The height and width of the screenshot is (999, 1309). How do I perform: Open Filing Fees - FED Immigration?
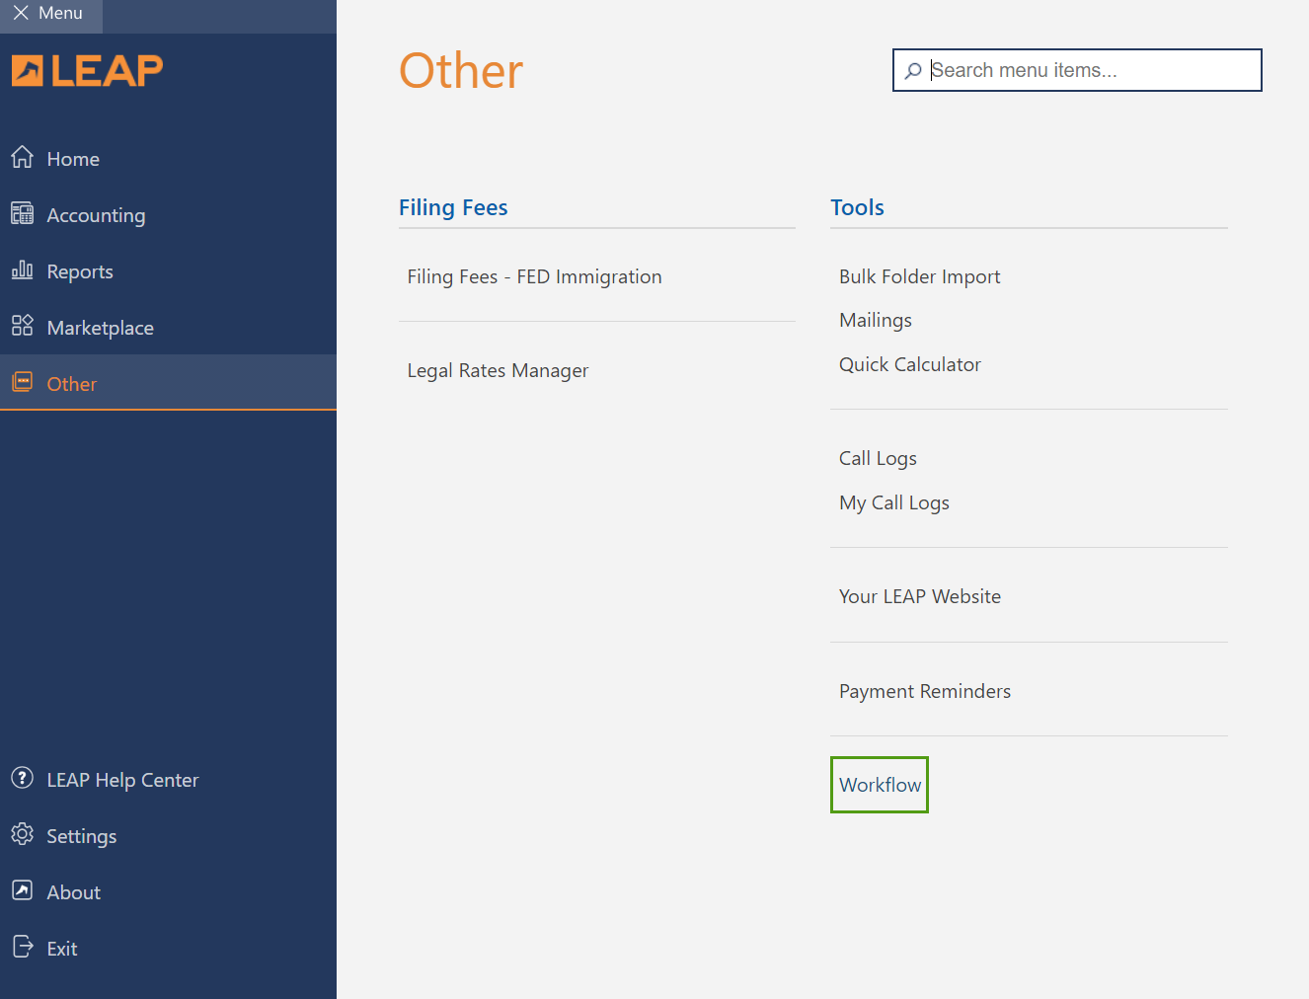[534, 277]
